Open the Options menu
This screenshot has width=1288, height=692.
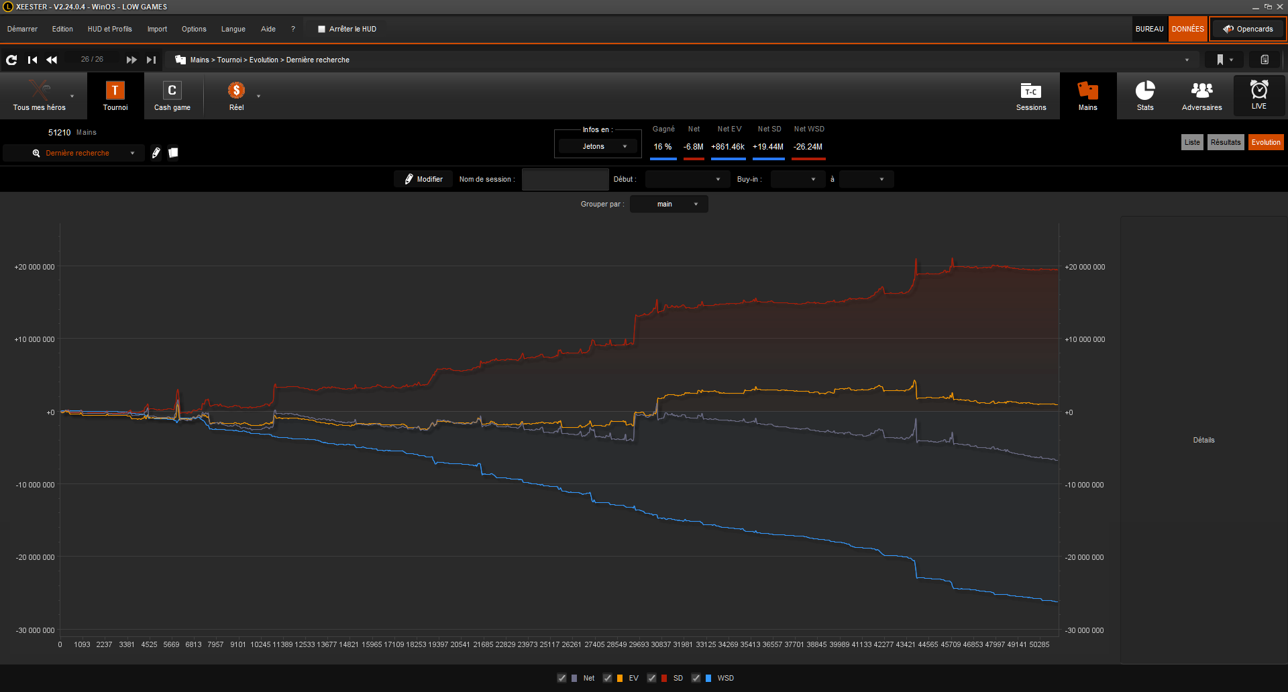coord(194,29)
